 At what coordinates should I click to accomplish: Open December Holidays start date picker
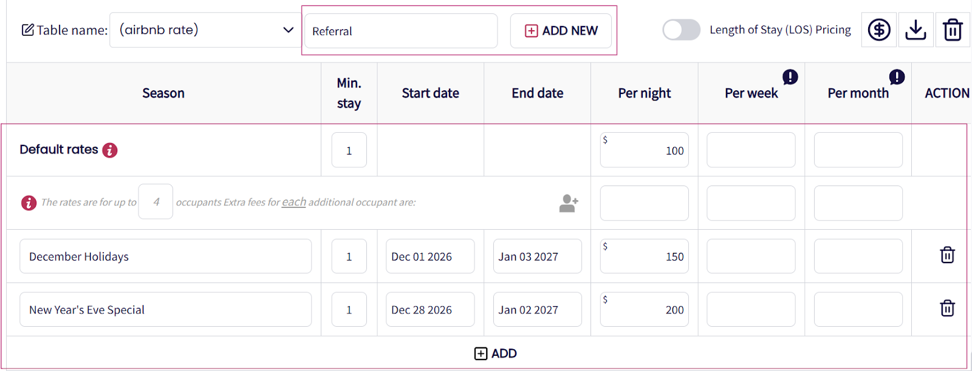[430, 256]
